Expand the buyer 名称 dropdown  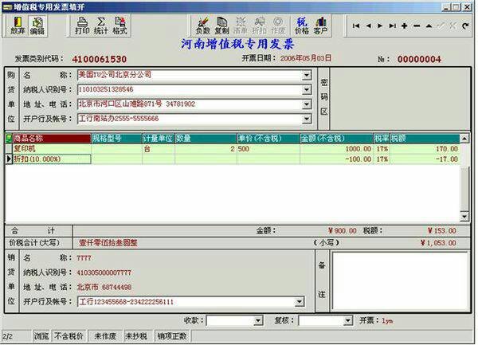coord(307,75)
